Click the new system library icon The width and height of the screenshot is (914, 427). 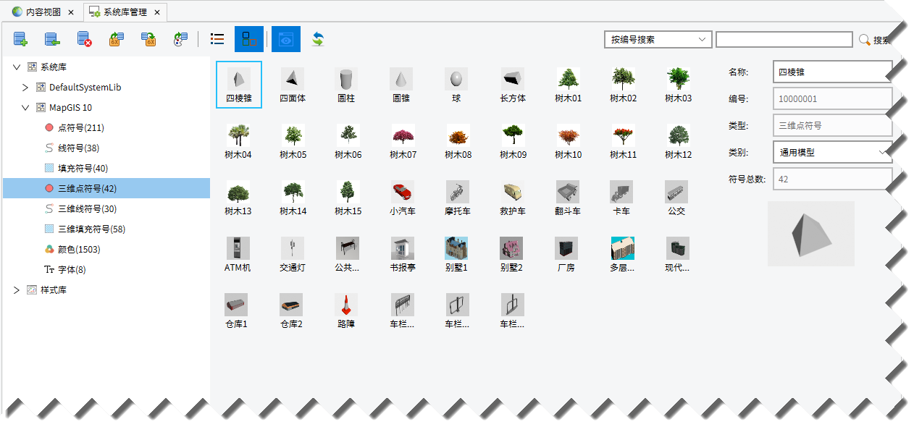tap(20, 39)
